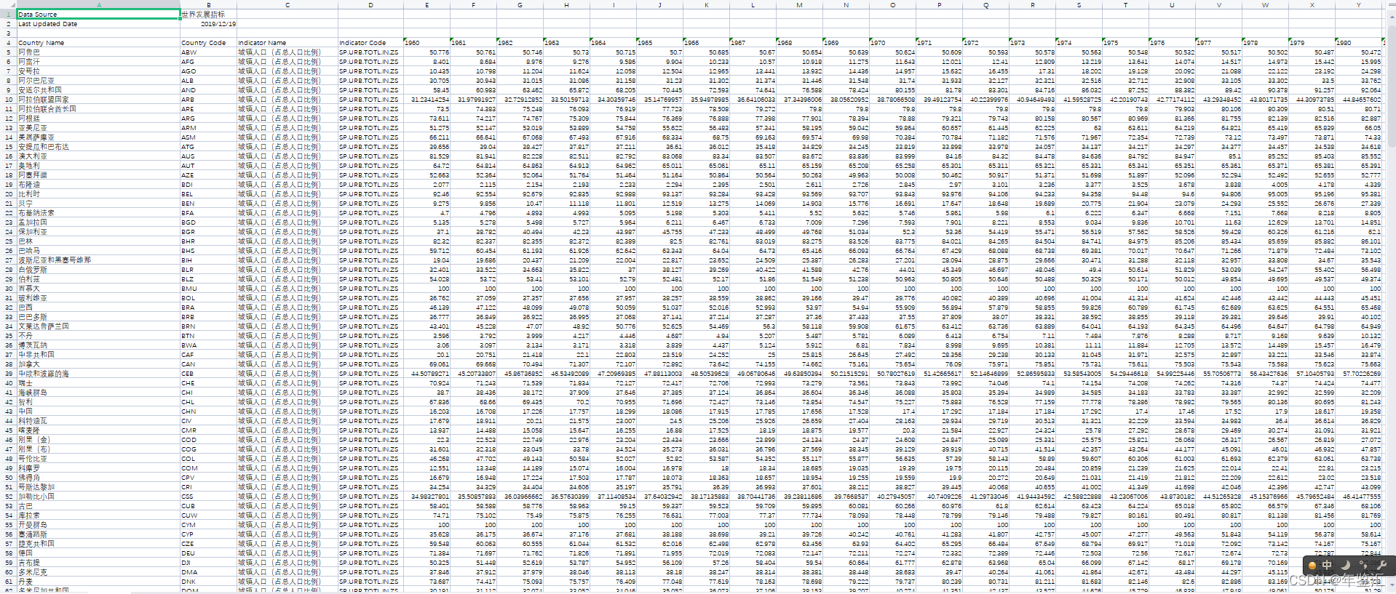Click the orange ball icon on the input method bar

(1312, 566)
